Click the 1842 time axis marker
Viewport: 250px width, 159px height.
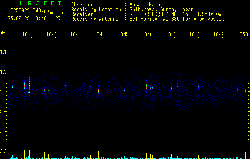(x=51, y=34)
